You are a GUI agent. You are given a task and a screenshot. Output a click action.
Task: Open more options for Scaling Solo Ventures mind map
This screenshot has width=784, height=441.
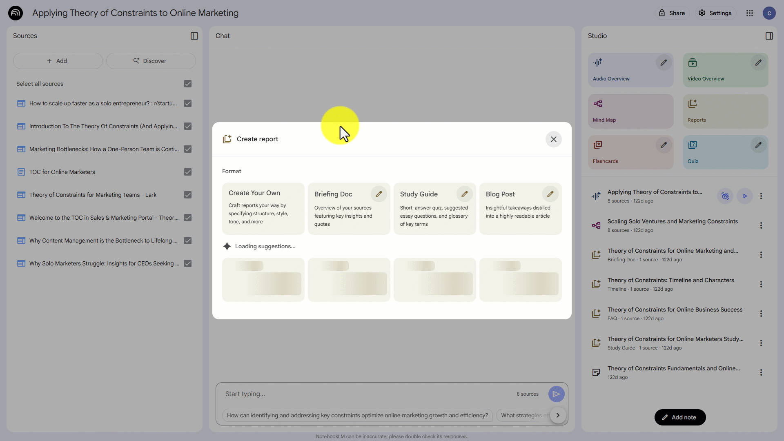[x=761, y=225]
